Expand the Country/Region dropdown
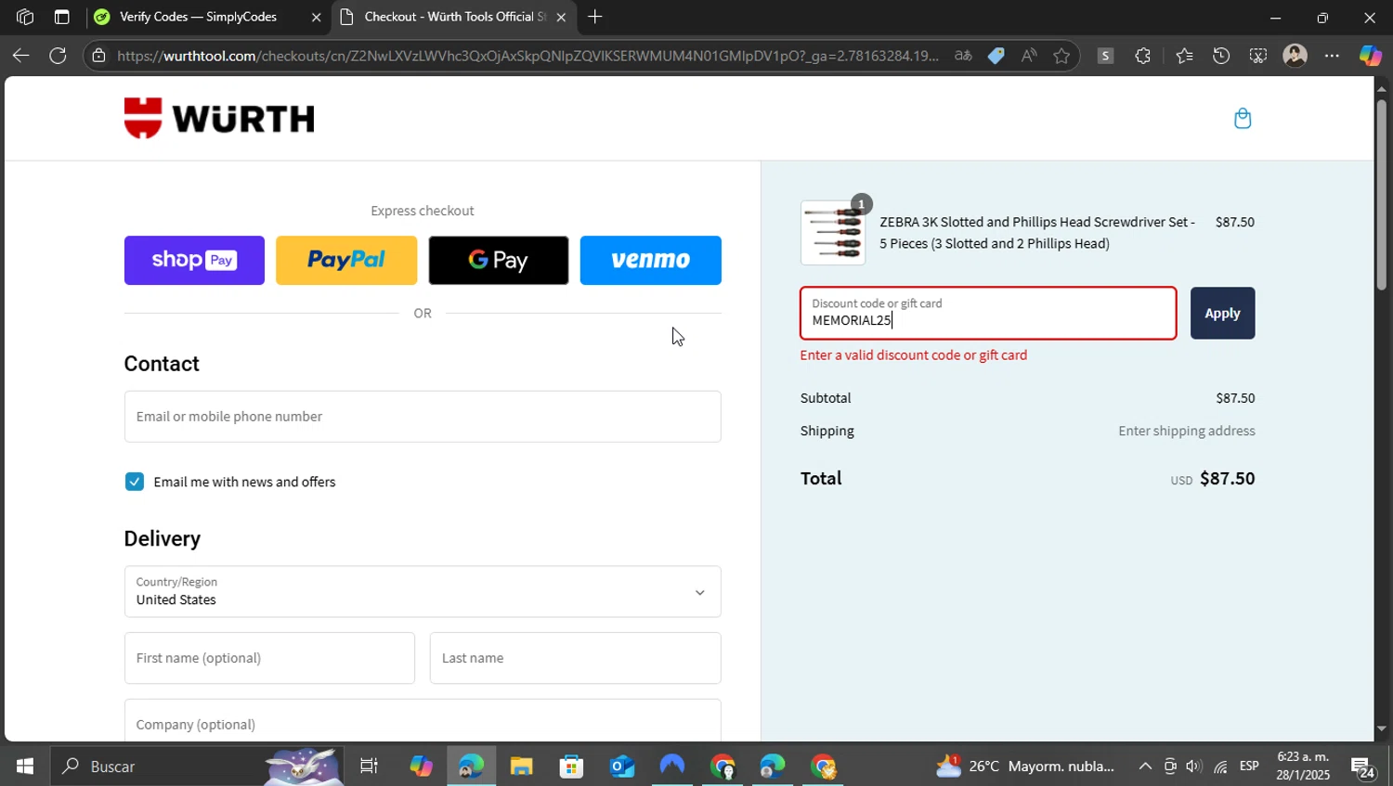The image size is (1393, 786). click(423, 592)
